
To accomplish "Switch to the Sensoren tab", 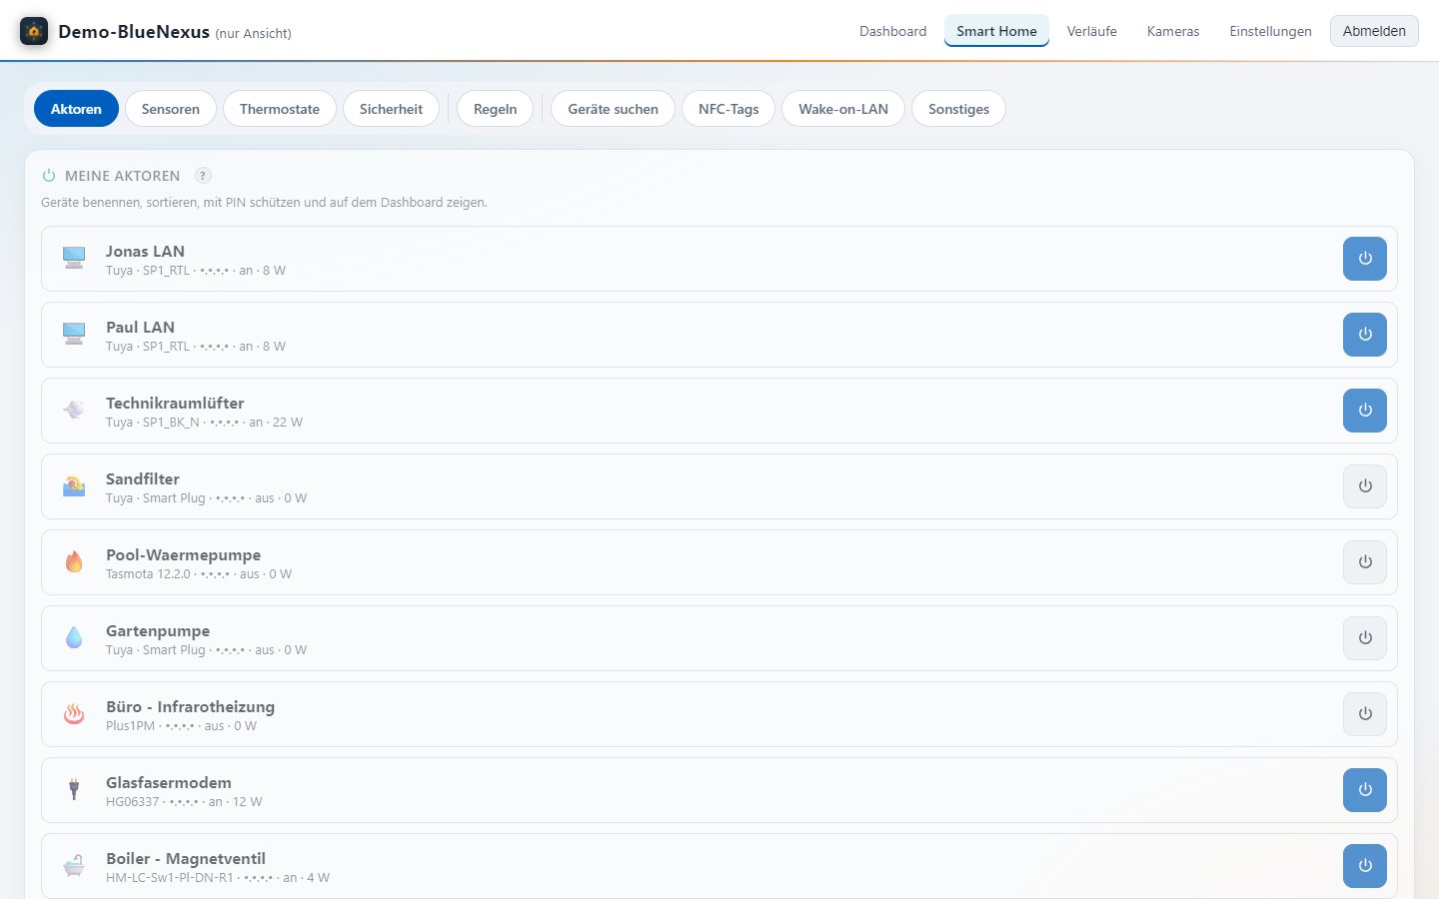I will [170, 109].
